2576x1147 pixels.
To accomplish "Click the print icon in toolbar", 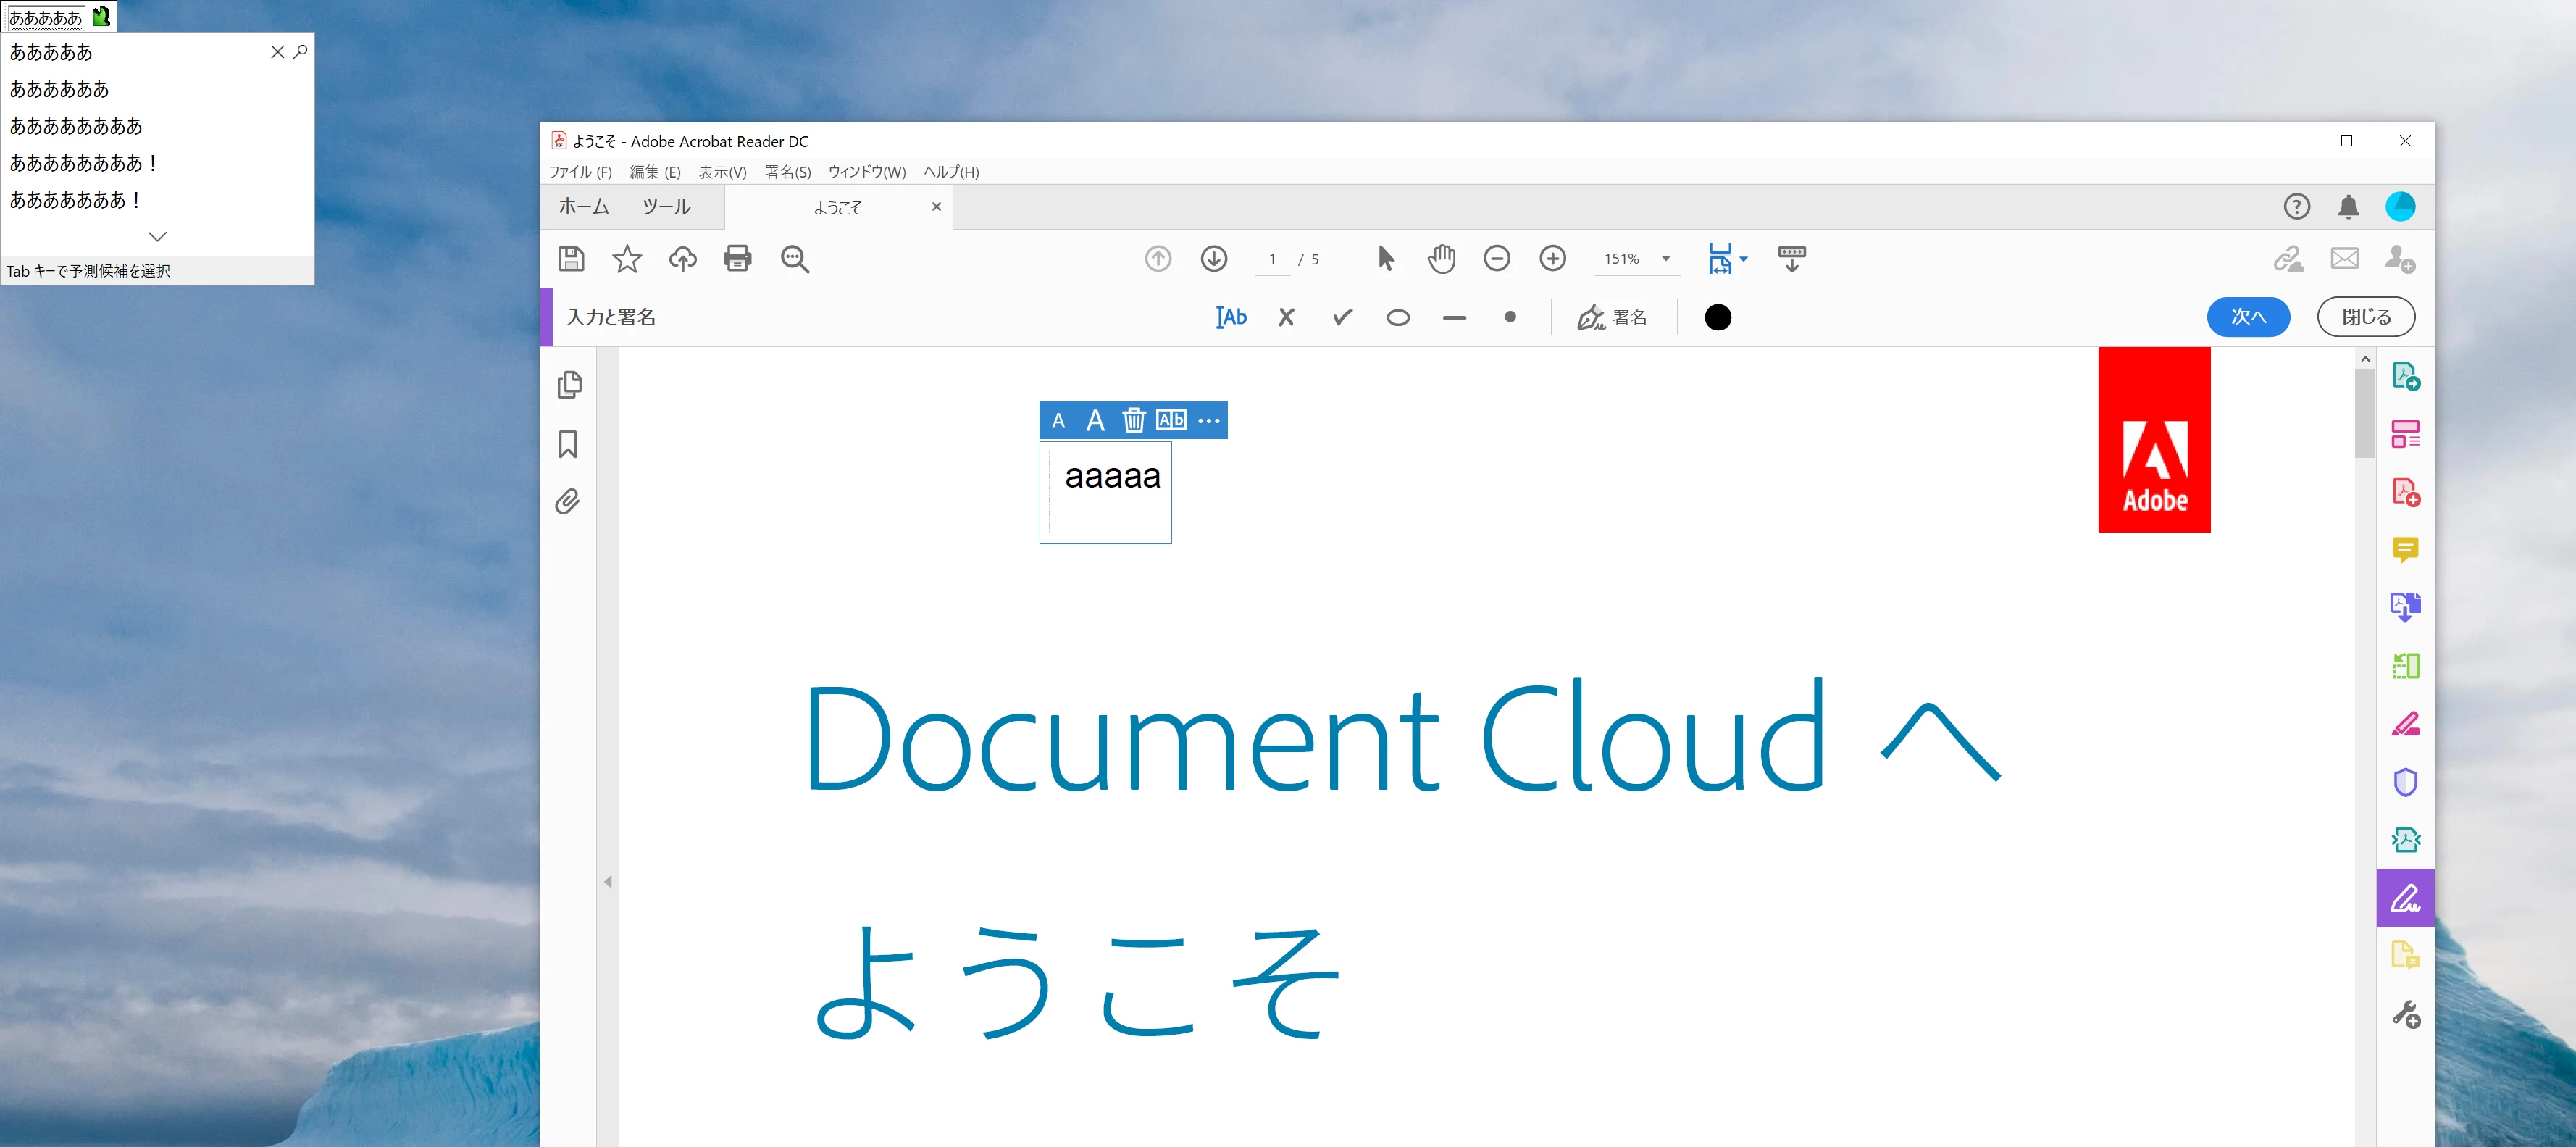I will 737,259.
